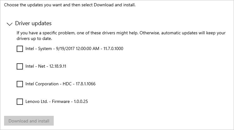This screenshot has width=234, height=130.
Task: Click the Intel Corporation - HDC label
Action: pyautogui.click(x=60, y=84)
